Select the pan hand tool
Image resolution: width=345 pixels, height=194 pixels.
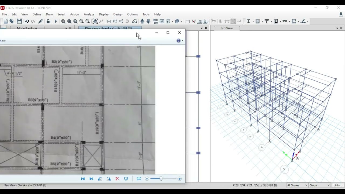(95, 21)
